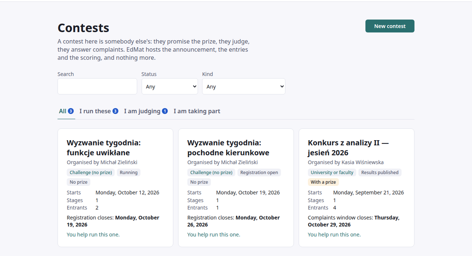The height and width of the screenshot is (256, 472).
Task: Click No prize badge on pochodne kierunkowe card
Action: [x=199, y=182]
